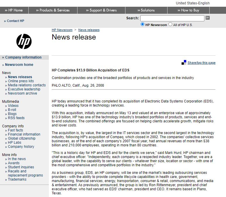Open Blogs link
The height and width of the screenshot is (197, 226).
12,114
